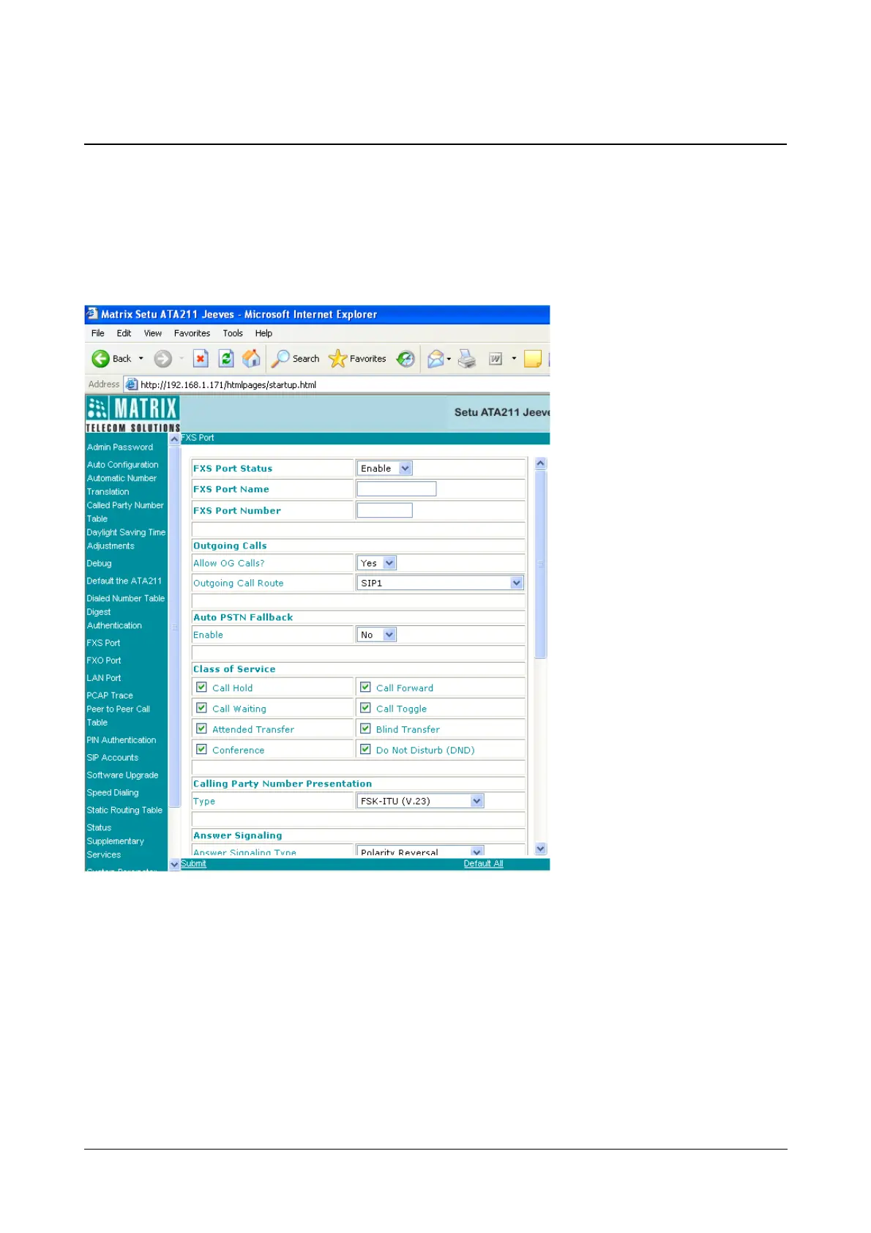Click the Matrix Telecom Solutions logo
This screenshot has height=1233, width=871.
click(x=132, y=414)
